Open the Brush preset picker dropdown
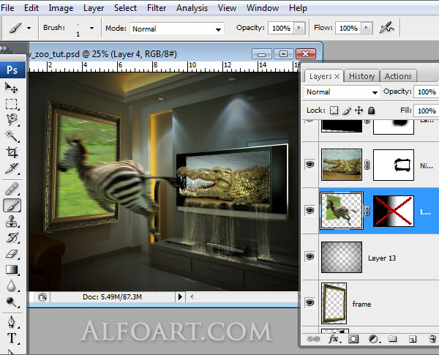The image size is (439, 355). click(91, 28)
